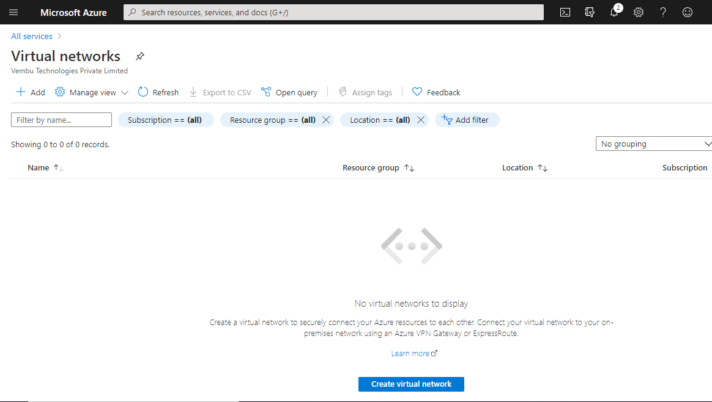Click Open query
The width and height of the screenshot is (712, 402).
point(289,92)
